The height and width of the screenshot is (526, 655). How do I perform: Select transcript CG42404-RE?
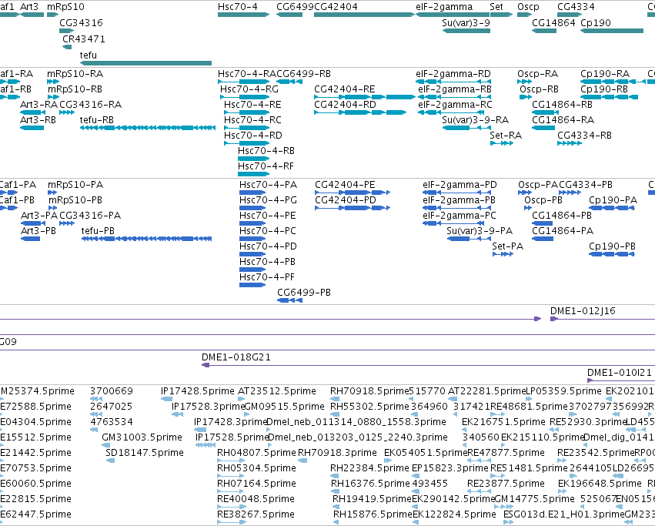point(365,97)
